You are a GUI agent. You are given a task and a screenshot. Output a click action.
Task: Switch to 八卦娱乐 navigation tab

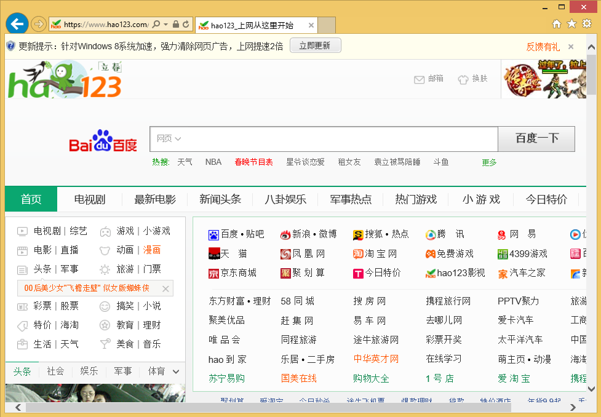285,199
